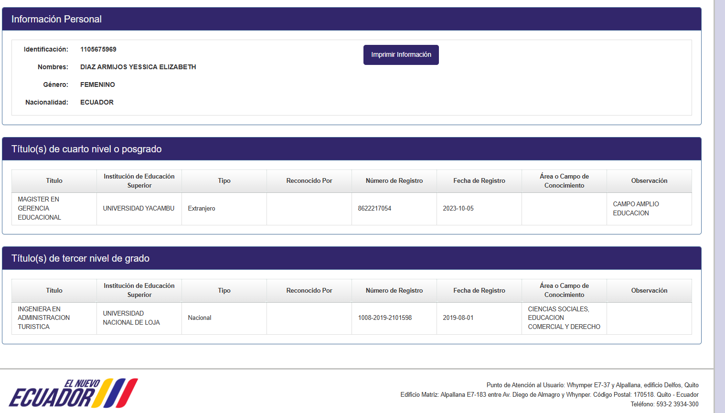Click the Extranjero type cell
725x413 pixels.
202,208
